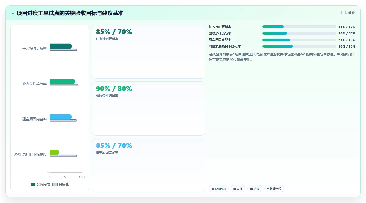Click the 任务按时更新率 label in progress list
Viewport: 366px width, 203px height.
pos(220,27)
